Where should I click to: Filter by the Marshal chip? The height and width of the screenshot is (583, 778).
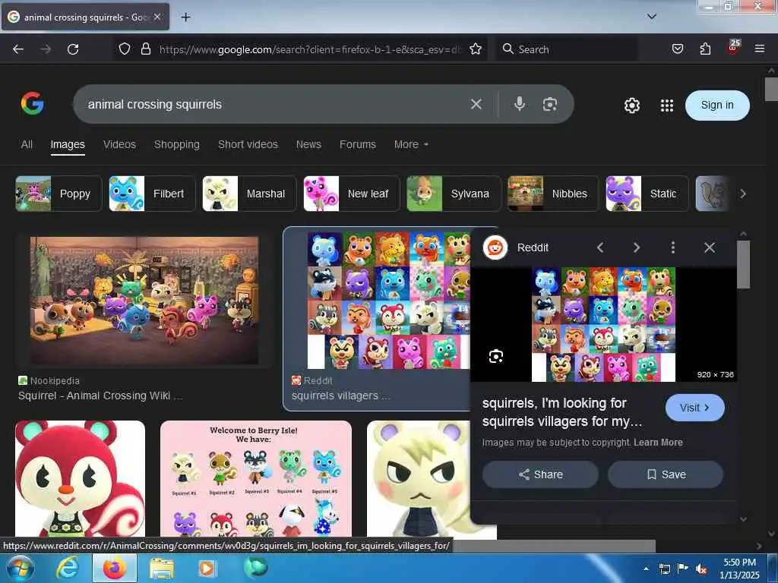249,194
